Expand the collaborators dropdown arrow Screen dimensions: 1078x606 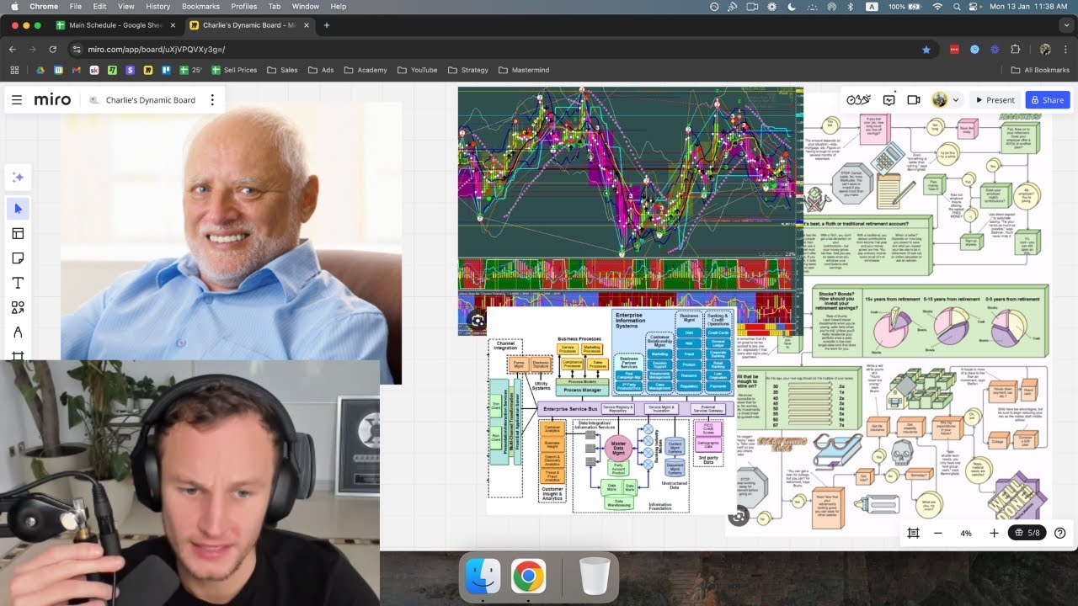pos(955,100)
